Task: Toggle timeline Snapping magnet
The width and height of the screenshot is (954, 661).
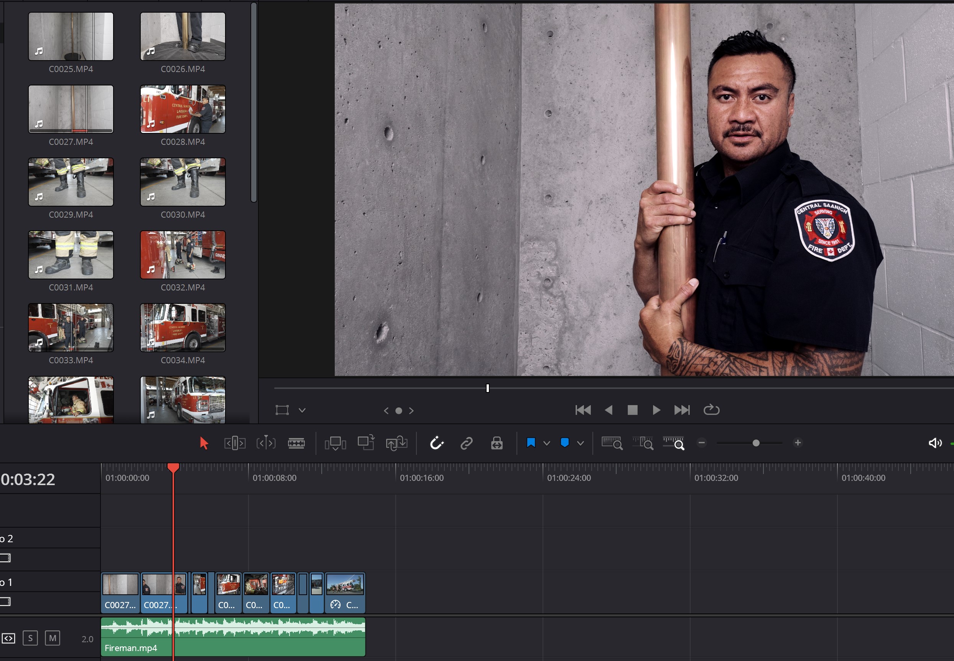Action: [x=437, y=443]
